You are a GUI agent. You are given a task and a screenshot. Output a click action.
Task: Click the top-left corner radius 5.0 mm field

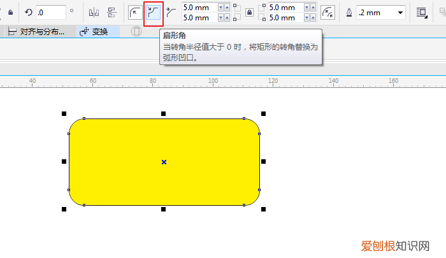pos(199,8)
